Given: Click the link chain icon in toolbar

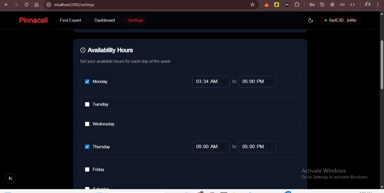Looking at the screenshot, I should pyautogui.click(x=342, y=5).
